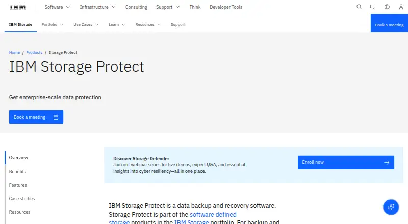
Task: Open the Consulting menu item
Action: (x=136, y=7)
